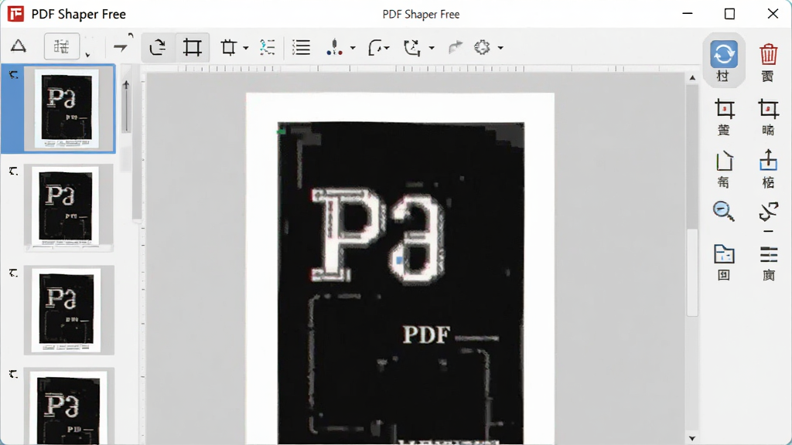Click the large Pa logo in page preview
This screenshot has height=445, width=792.
[379, 235]
